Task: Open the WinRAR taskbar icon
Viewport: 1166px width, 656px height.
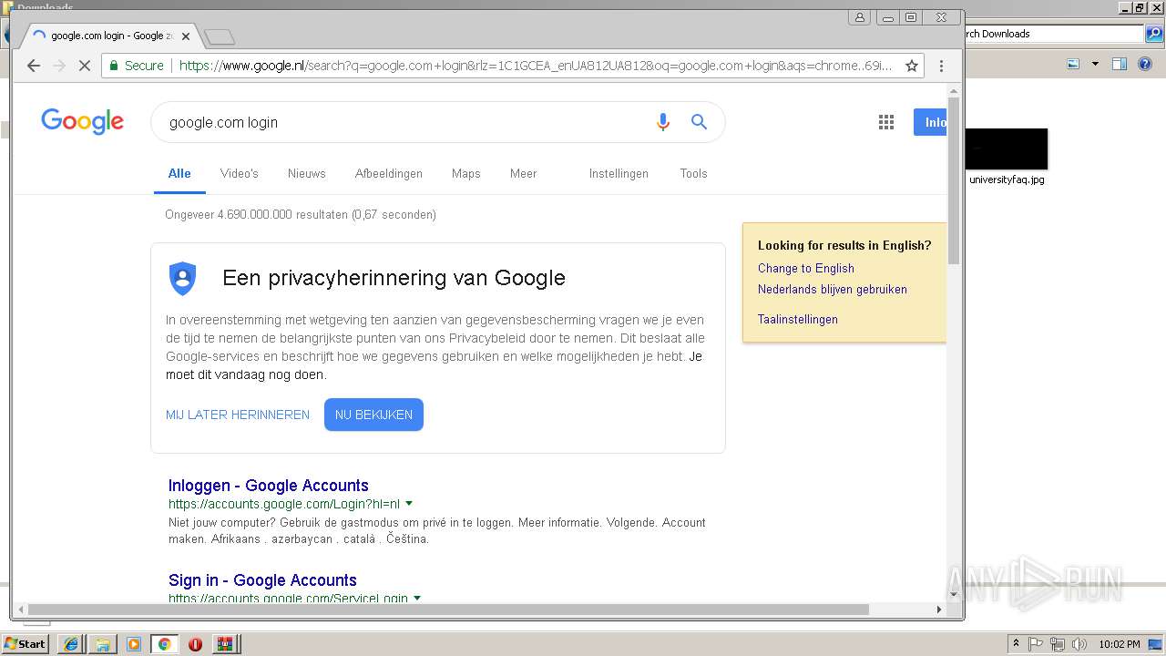Action: pos(224,644)
